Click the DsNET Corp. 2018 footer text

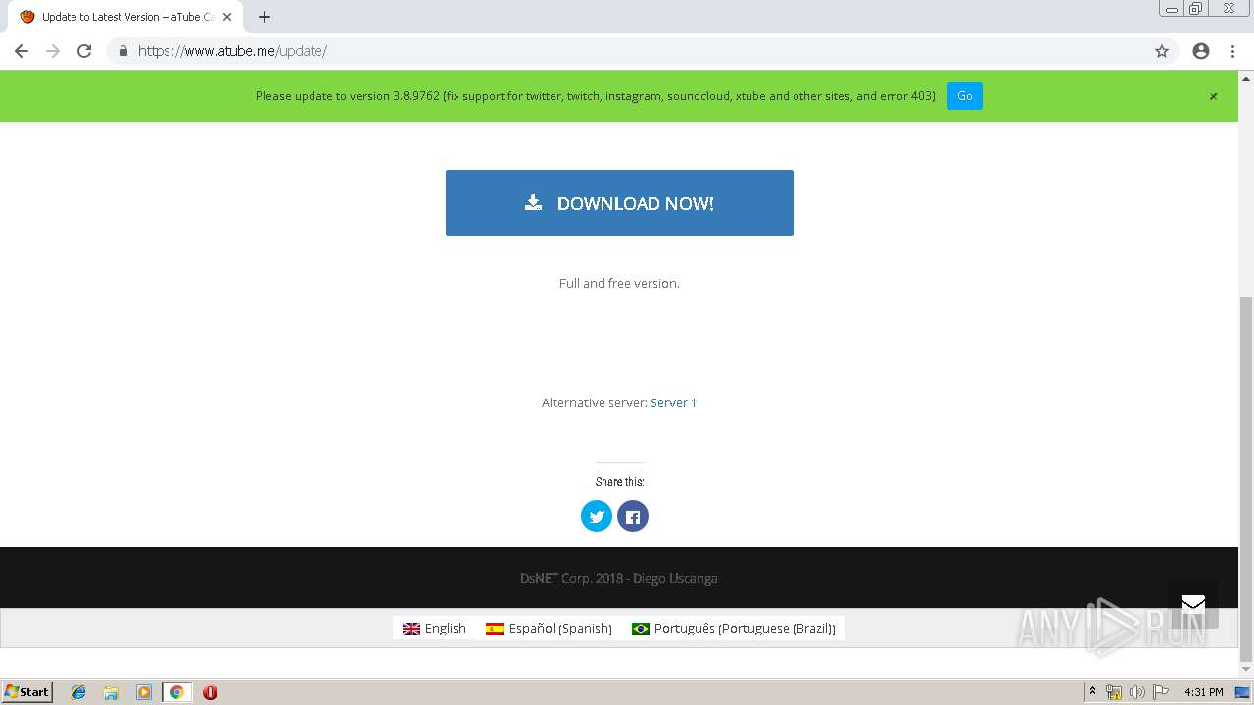(x=619, y=578)
